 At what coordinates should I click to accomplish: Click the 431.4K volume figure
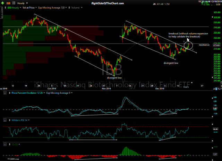tap(160, 4)
